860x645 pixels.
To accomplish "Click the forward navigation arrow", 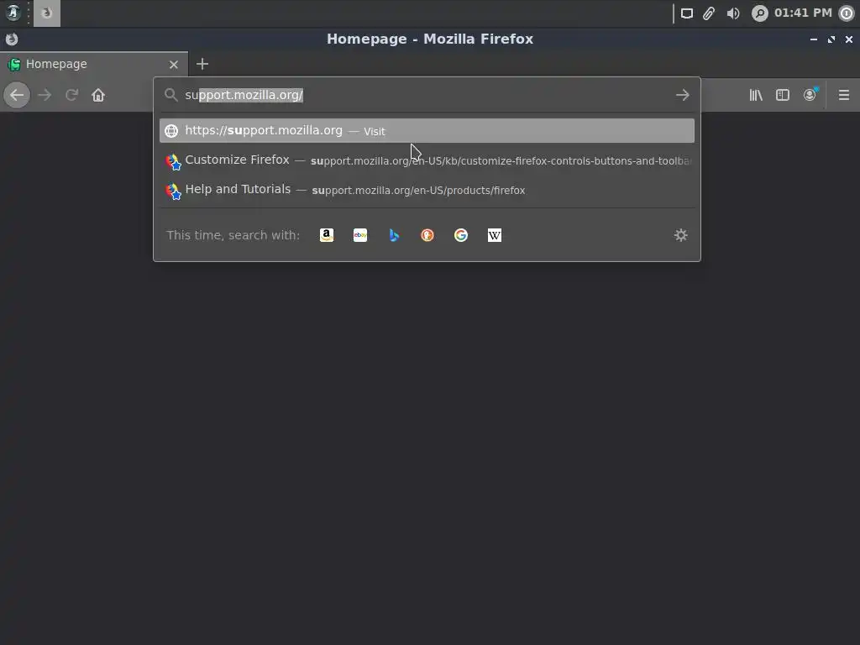I will 45,95.
